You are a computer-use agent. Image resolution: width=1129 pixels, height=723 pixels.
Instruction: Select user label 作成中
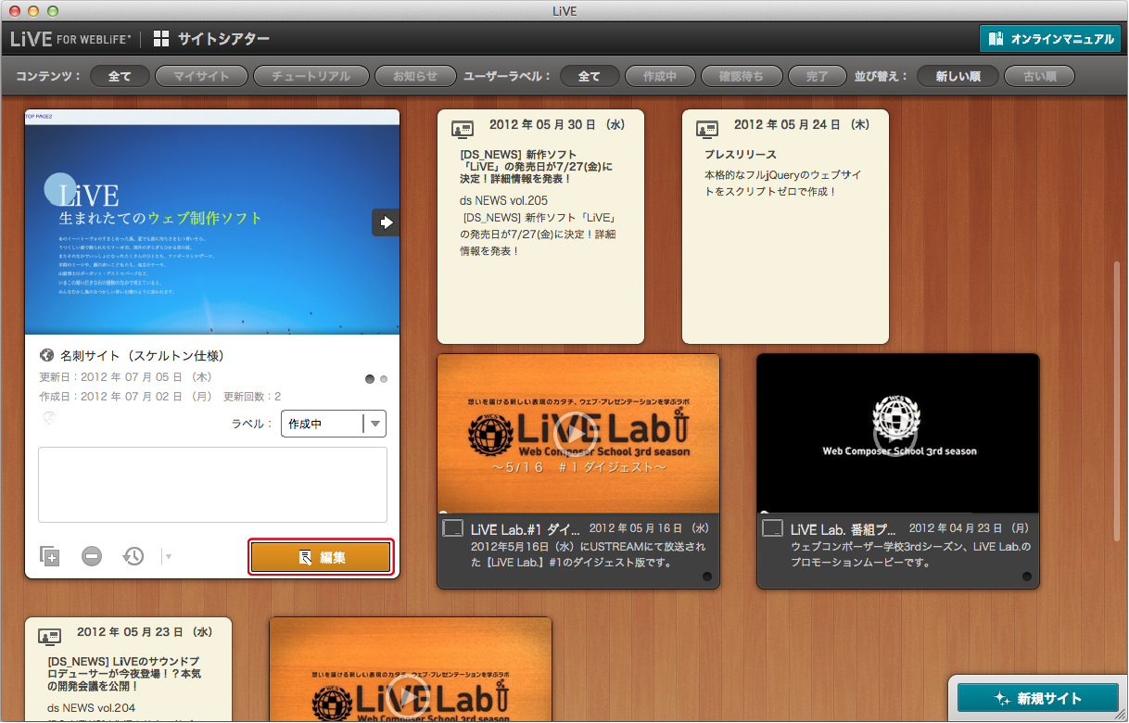660,76
